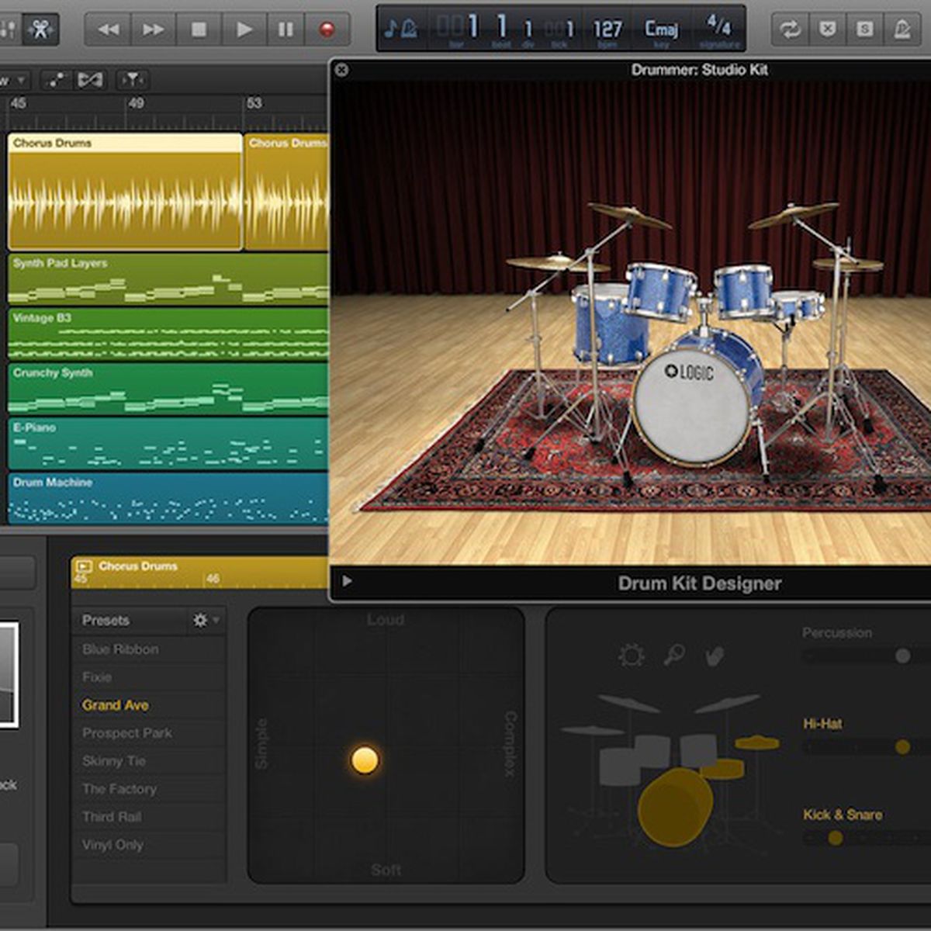Toggle the shaker percussion icon

673,655
